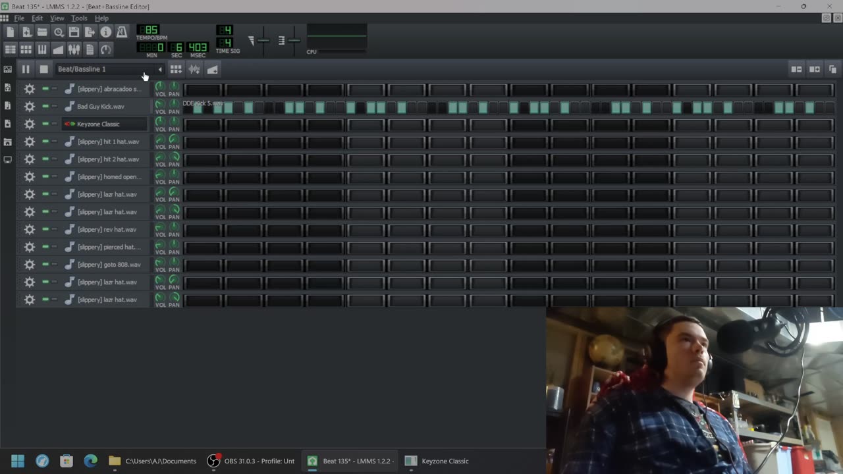The width and height of the screenshot is (843, 474).
Task: Save the current project via floppy icon
Action: pos(74,32)
